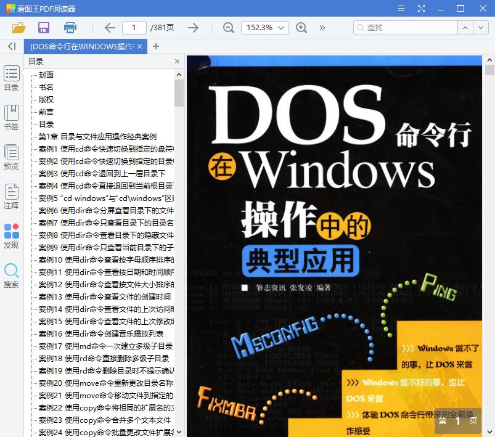This screenshot has width=495, height=437.
Task: Open 案例18 使用rd命令直接删除多级子目录
Action: 104,358
